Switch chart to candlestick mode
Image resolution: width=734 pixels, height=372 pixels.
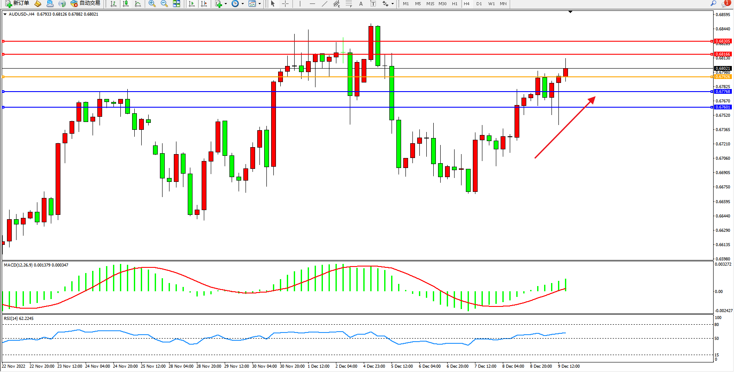point(126,3)
